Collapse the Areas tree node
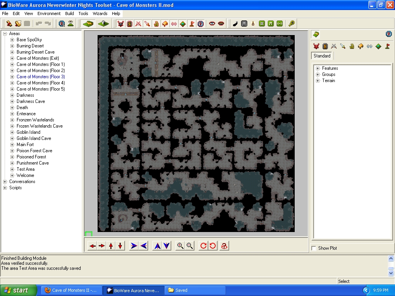 point(5,34)
